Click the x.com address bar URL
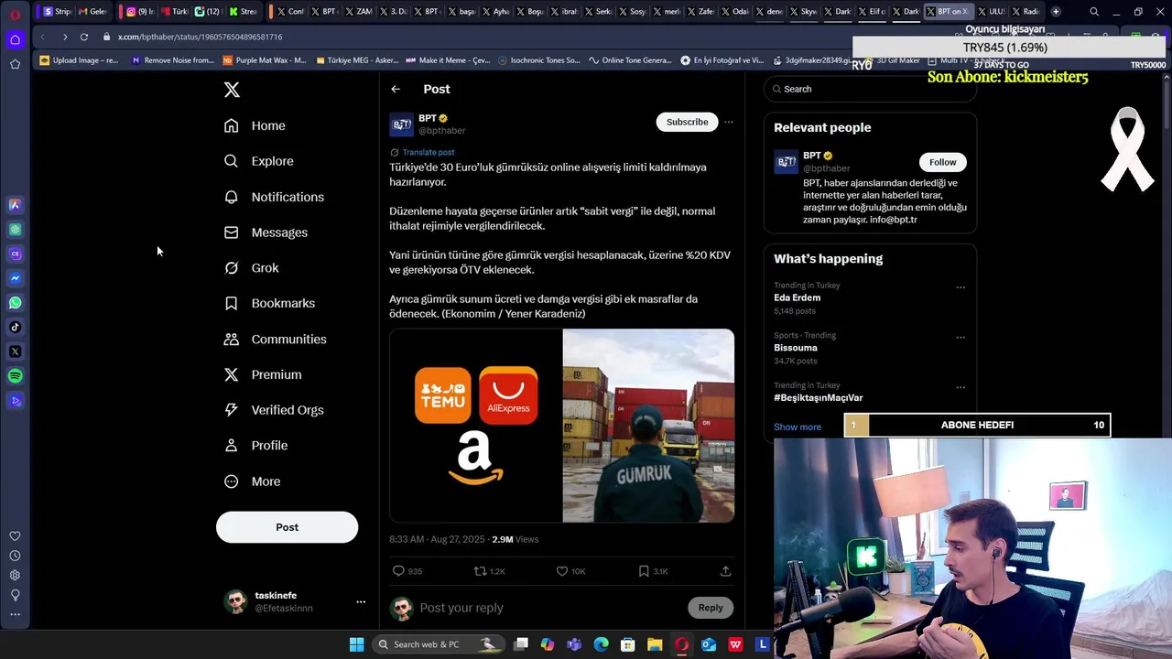 (200, 37)
